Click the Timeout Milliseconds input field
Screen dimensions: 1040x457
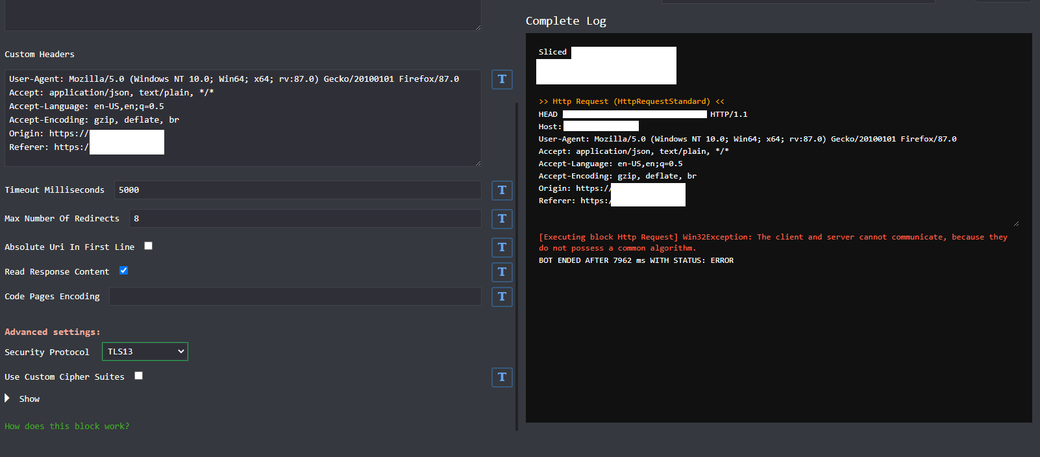tap(298, 190)
